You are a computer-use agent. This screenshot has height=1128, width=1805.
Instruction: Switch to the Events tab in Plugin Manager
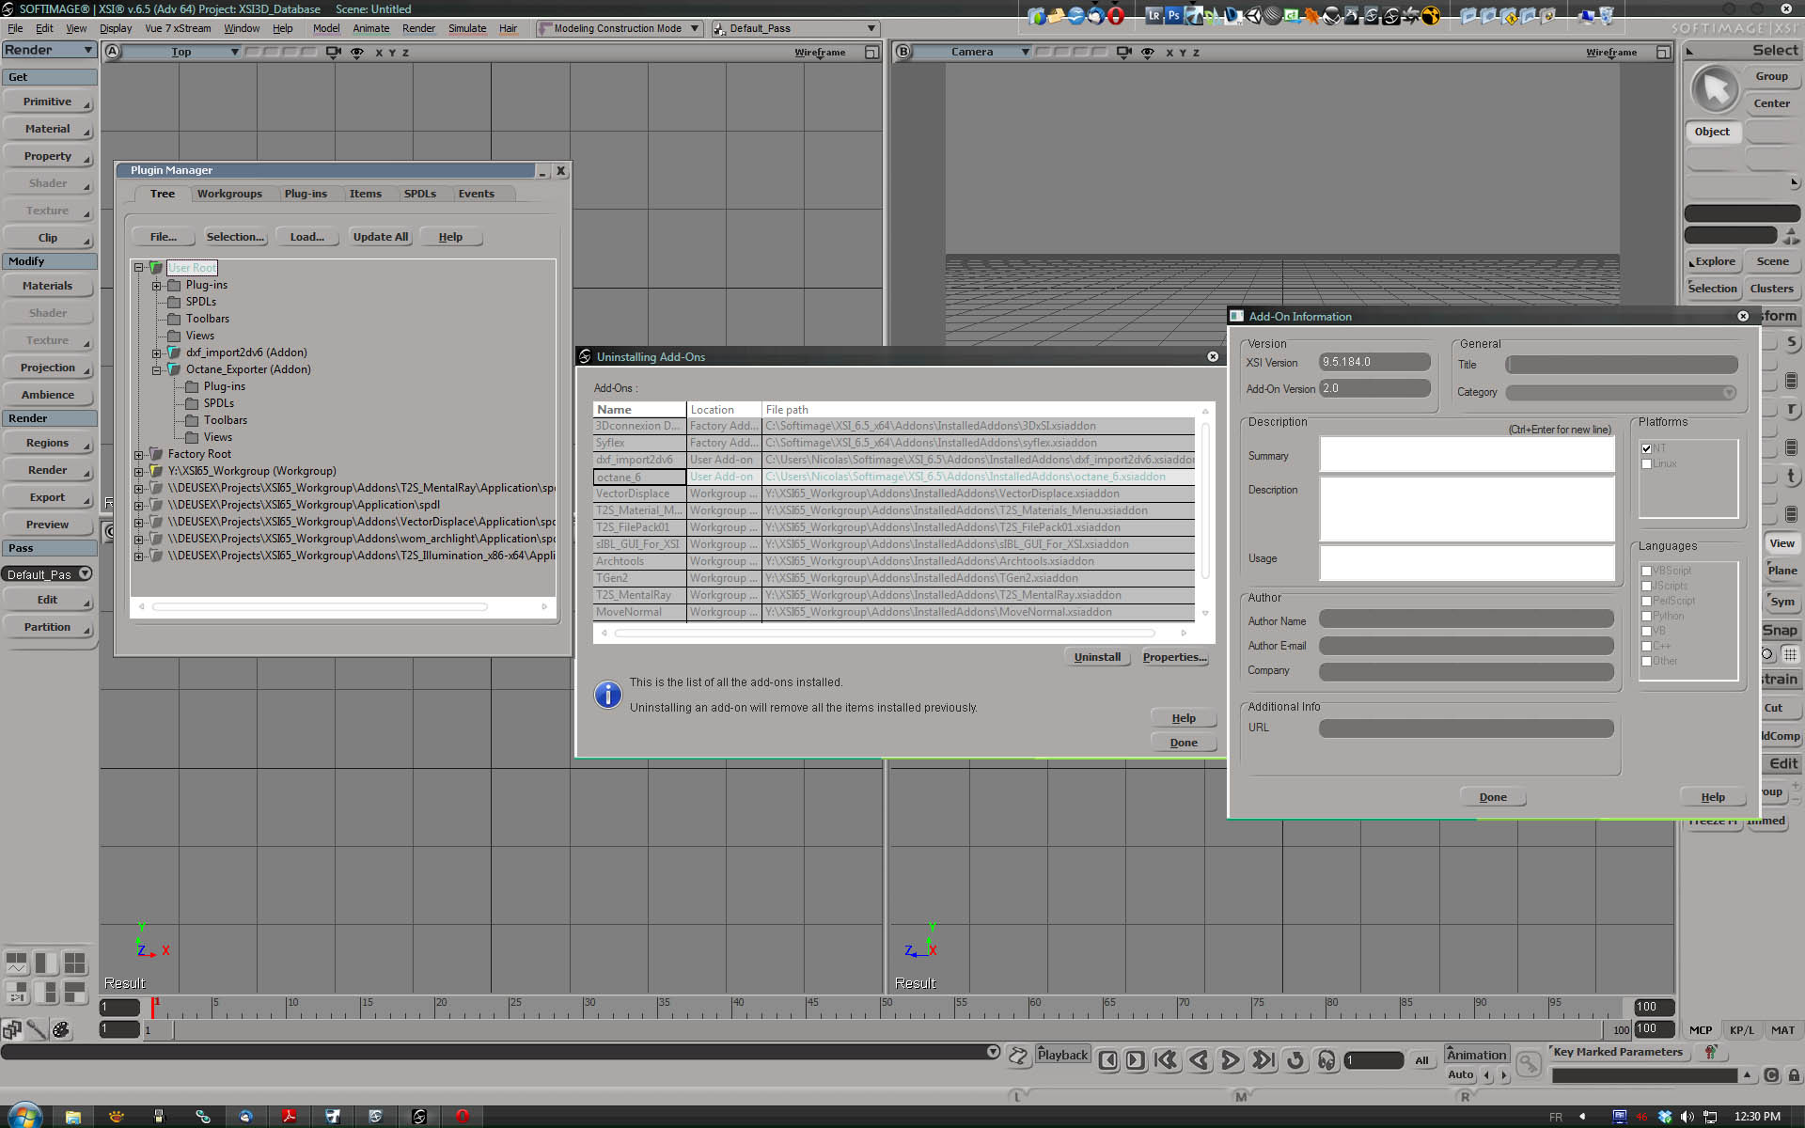click(477, 194)
